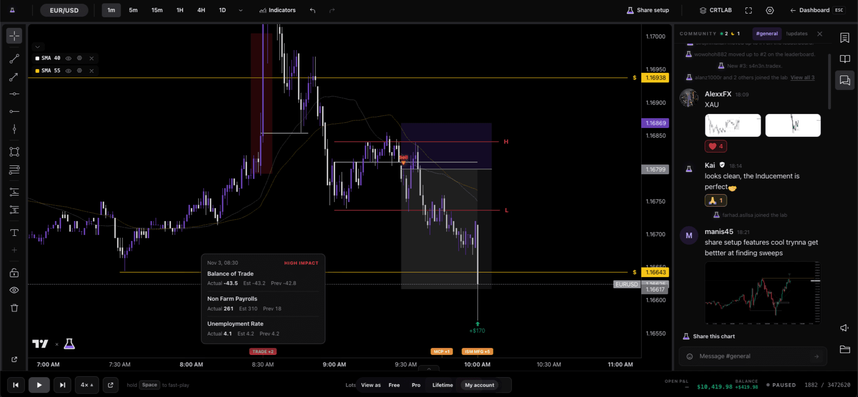Open the !updates community channel

pos(797,34)
